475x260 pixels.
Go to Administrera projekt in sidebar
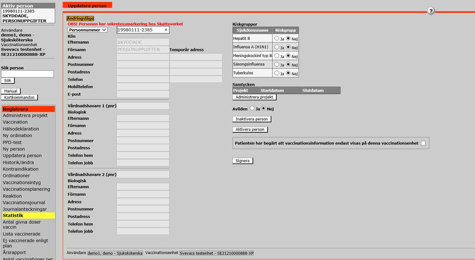coord(25,116)
